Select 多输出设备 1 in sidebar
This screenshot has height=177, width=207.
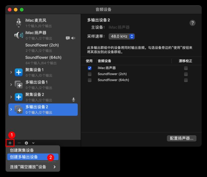click(43, 85)
